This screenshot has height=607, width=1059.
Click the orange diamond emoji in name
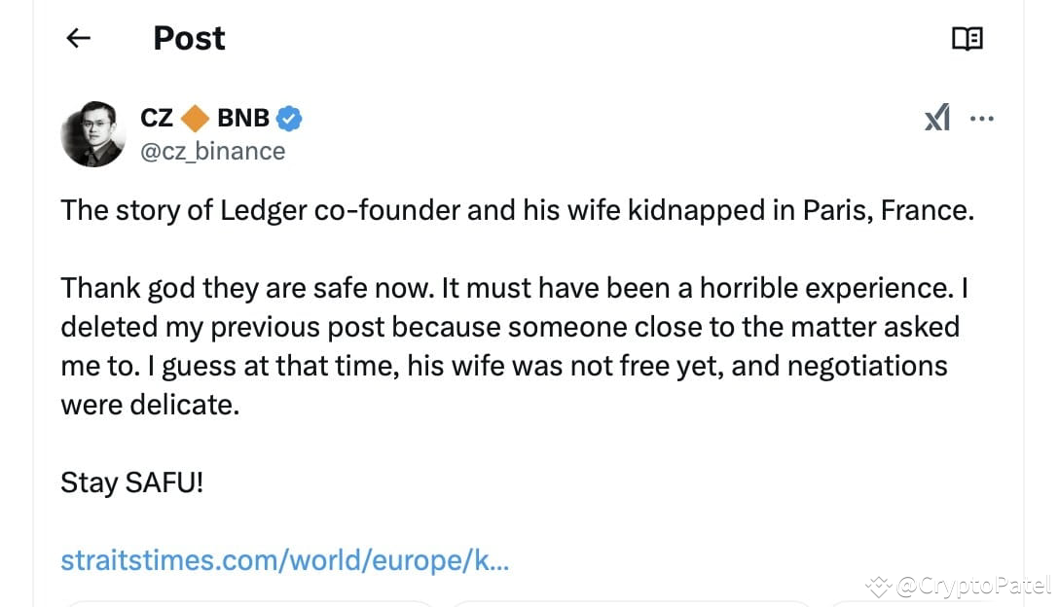(195, 119)
